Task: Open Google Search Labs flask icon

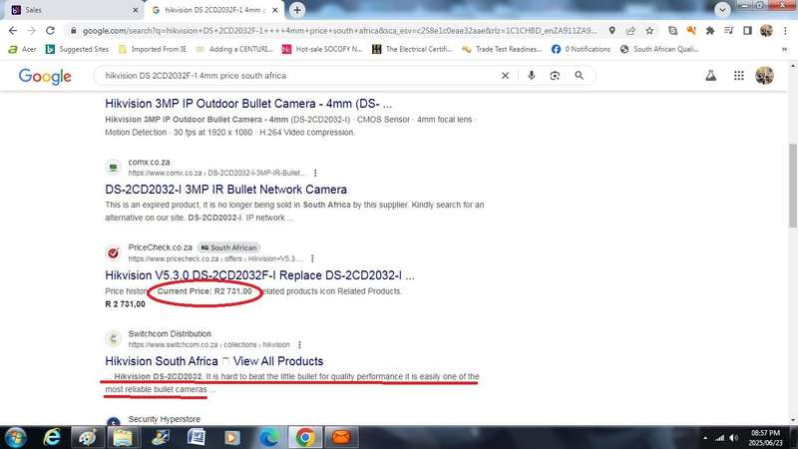Action: click(x=710, y=76)
